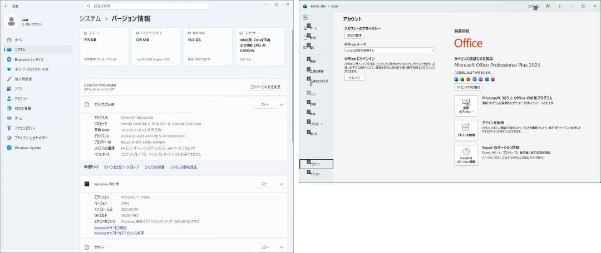Open アクセシビリティ in the Settings sidebar
This screenshot has width=601, height=253.
pyautogui.click(x=38, y=128)
